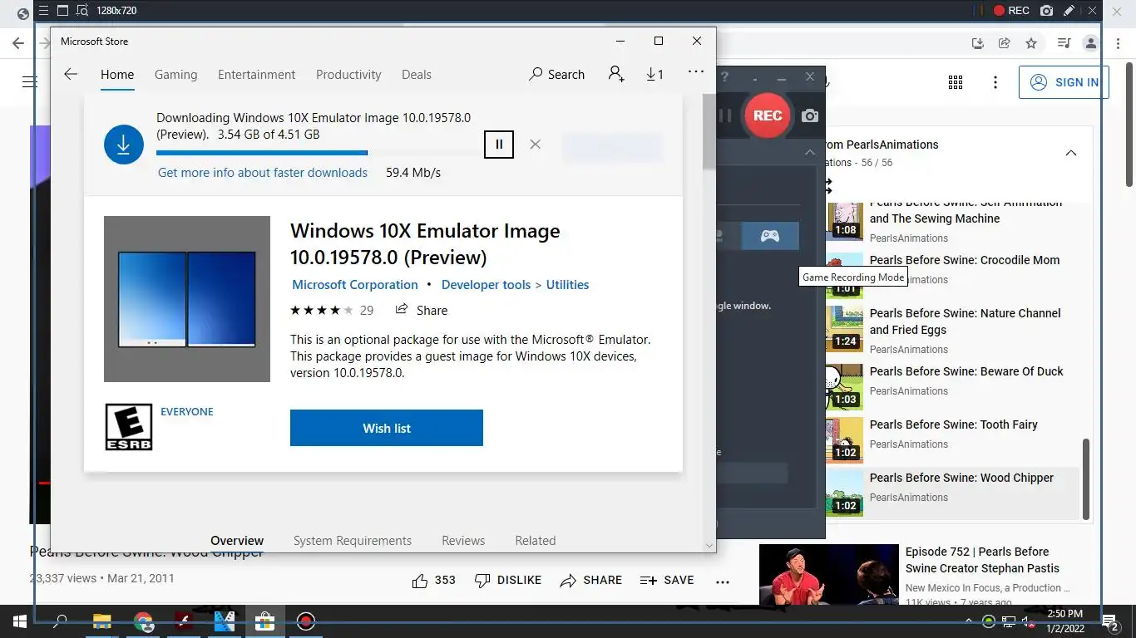
Task: Dislike the YouTube video
Action: [507, 580]
